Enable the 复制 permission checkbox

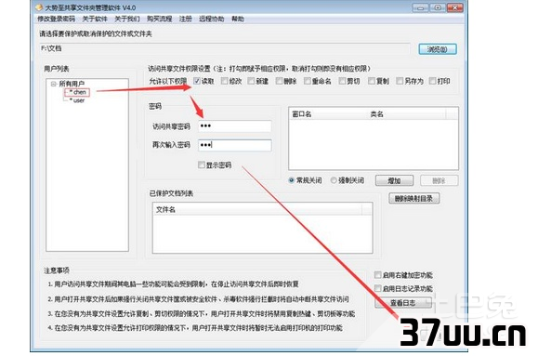372,81
